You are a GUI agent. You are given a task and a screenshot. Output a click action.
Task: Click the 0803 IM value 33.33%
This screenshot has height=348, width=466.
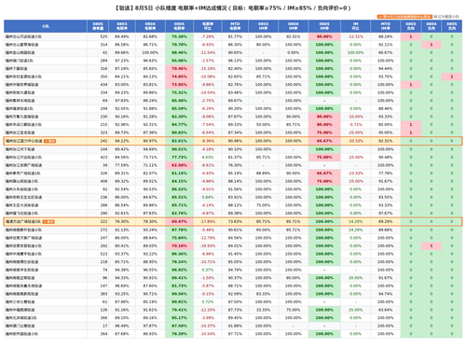(x=263, y=310)
